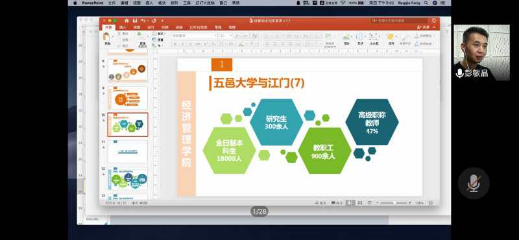This screenshot has width=519, height=240.
Task: Click the Share button on the ribbon
Action: [x=424, y=27]
